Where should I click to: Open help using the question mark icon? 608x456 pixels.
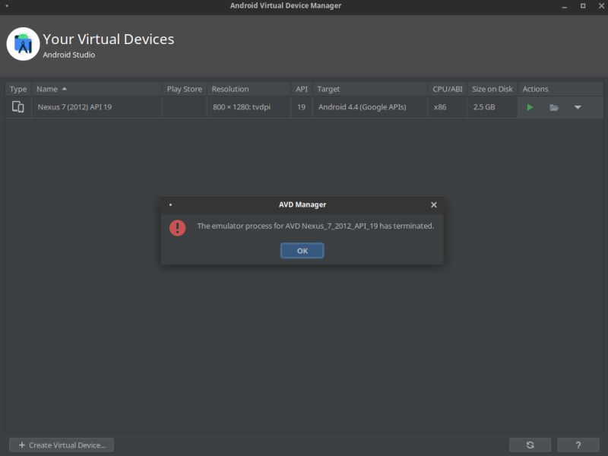coord(578,445)
